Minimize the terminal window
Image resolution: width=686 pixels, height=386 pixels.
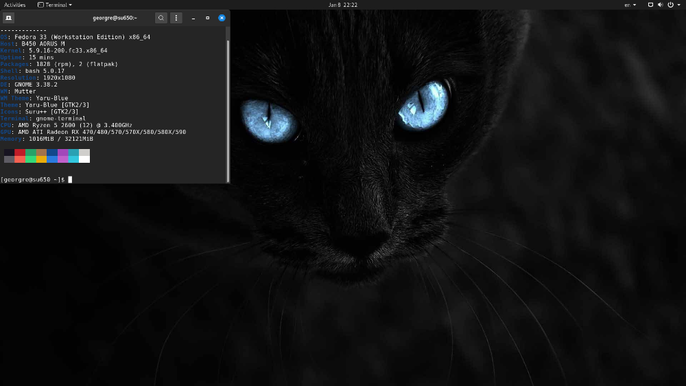[x=193, y=18]
